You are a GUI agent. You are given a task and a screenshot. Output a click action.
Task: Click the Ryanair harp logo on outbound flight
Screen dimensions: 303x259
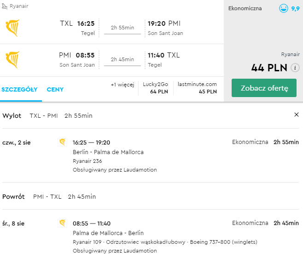click(x=12, y=28)
